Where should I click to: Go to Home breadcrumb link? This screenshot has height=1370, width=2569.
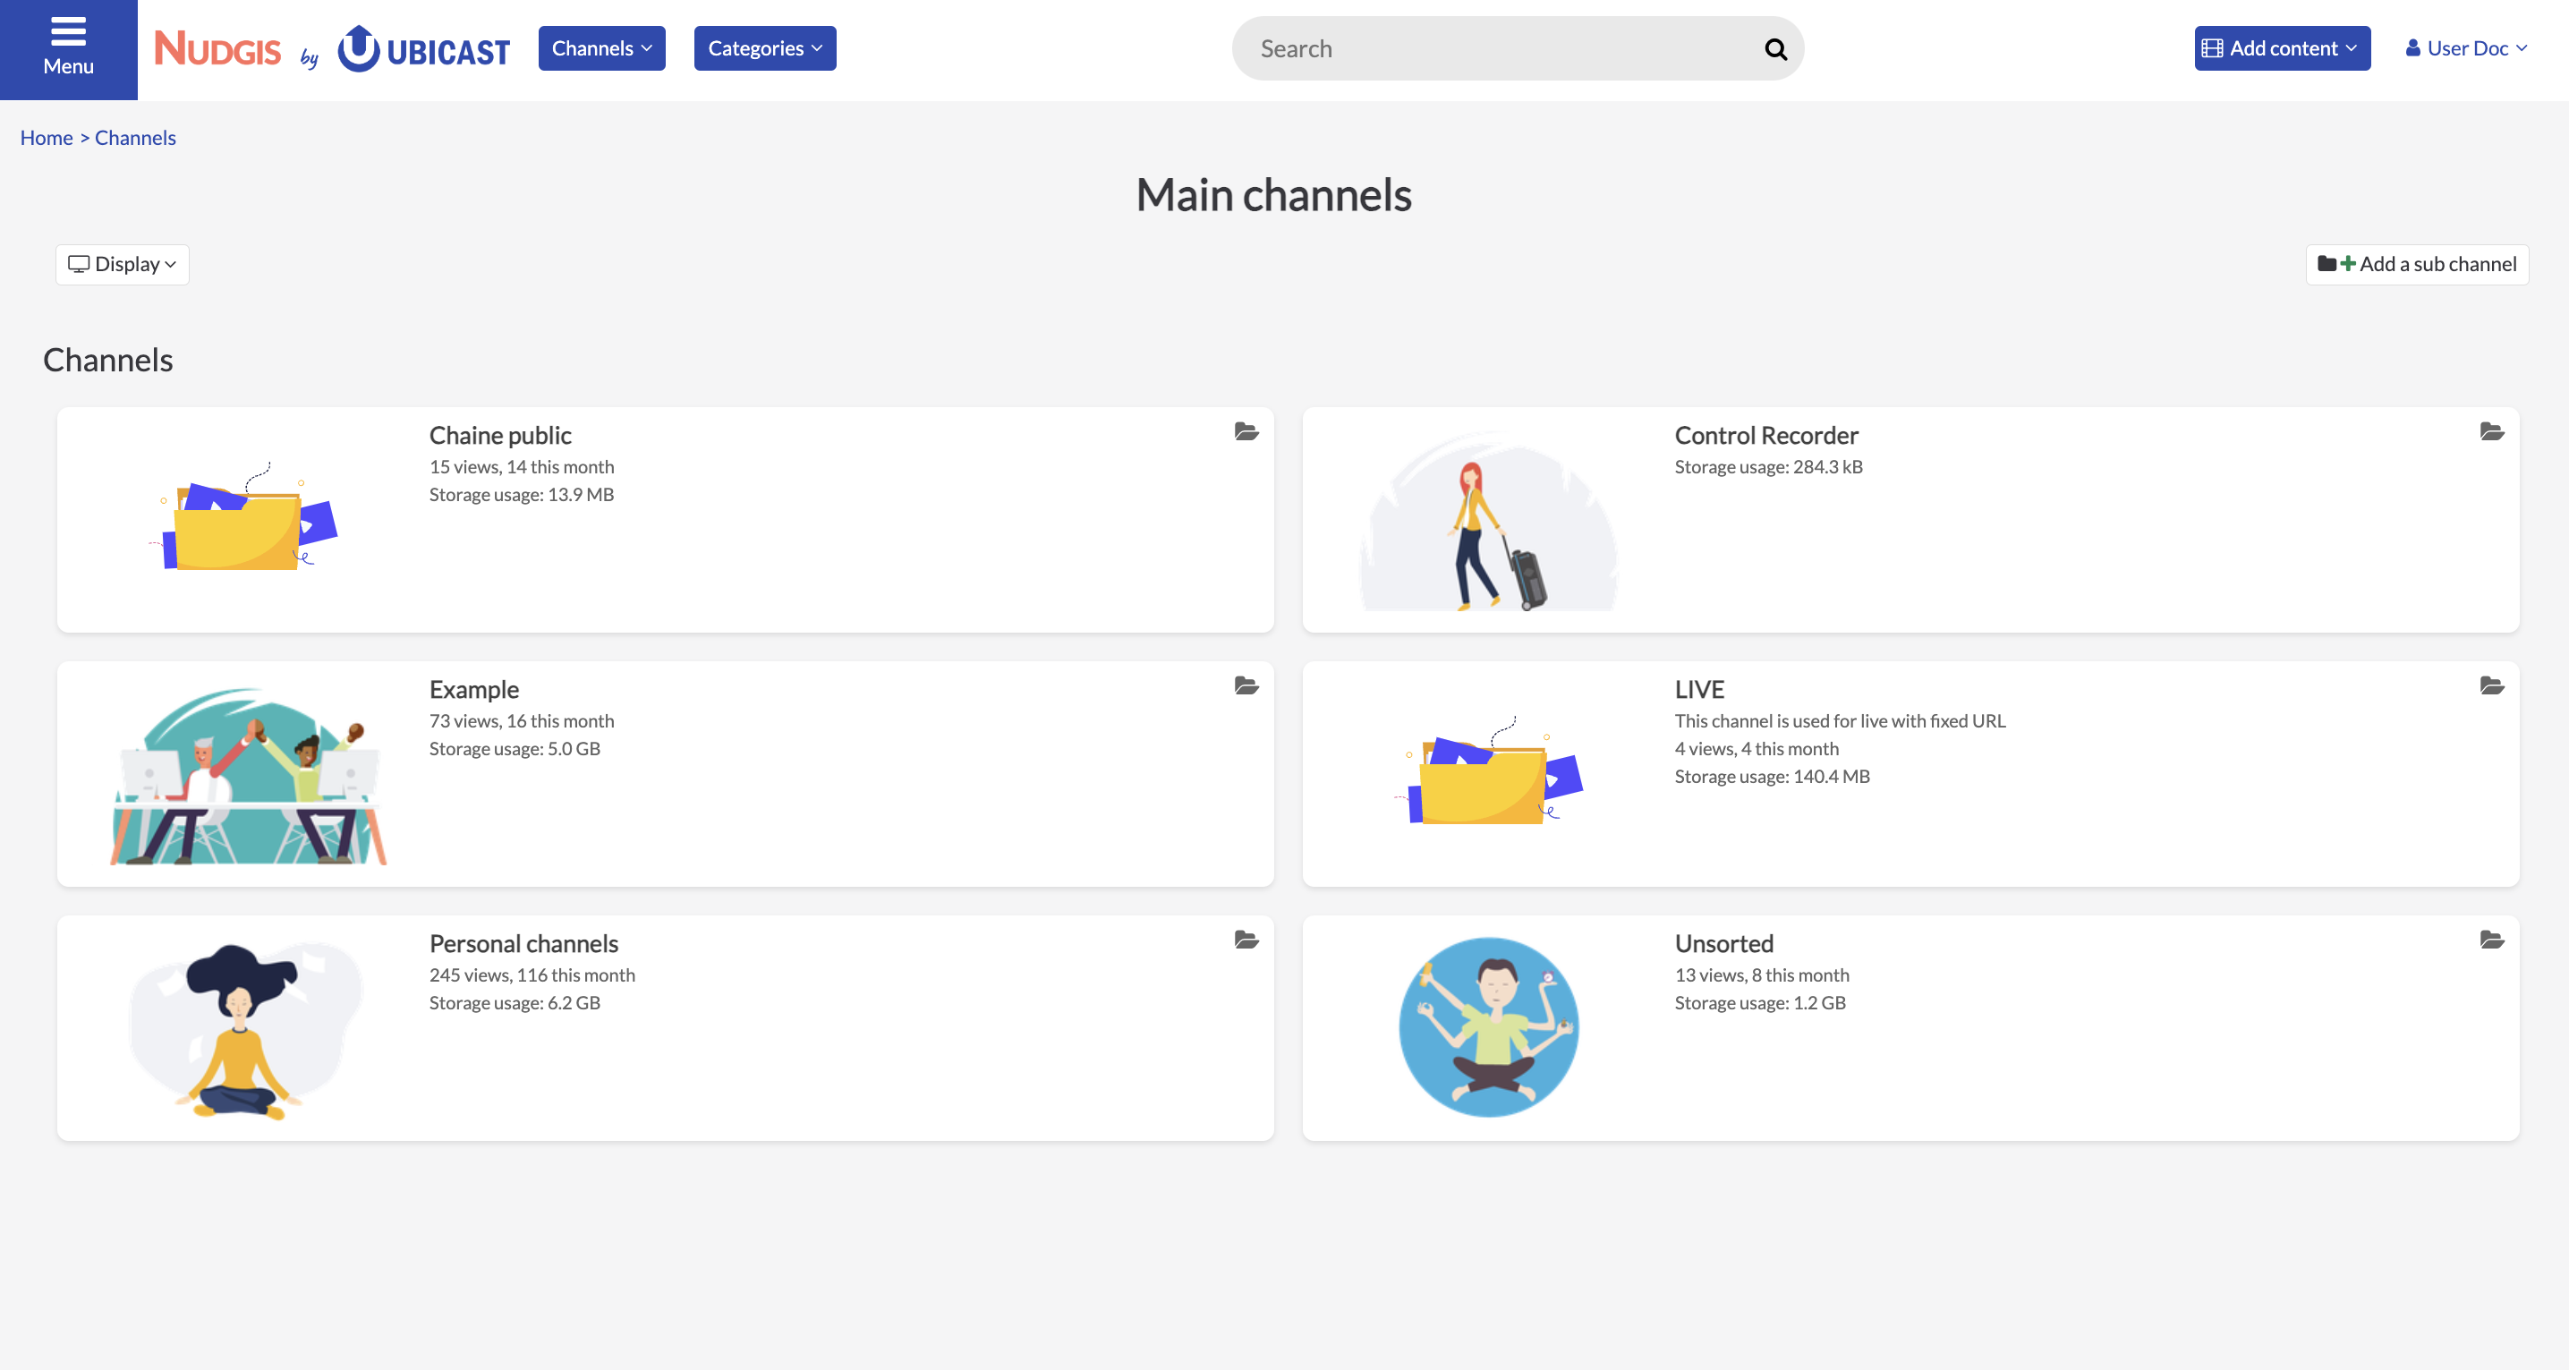point(46,138)
